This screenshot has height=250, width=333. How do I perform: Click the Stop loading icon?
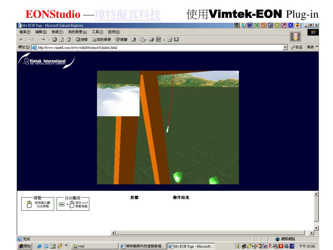click(55, 39)
